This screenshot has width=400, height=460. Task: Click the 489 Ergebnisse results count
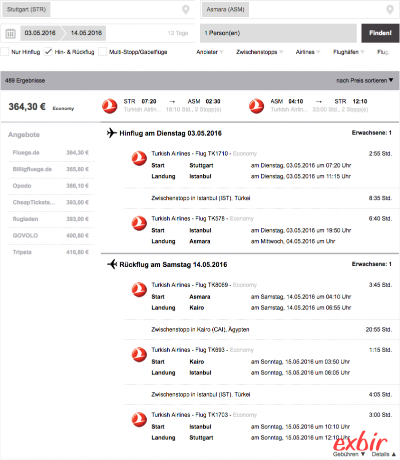click(25, 80)
